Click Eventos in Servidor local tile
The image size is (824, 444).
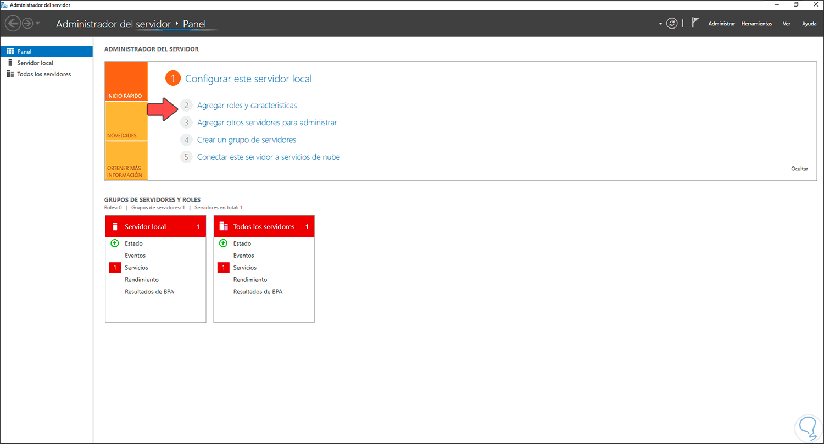click(x=135, y=256)
